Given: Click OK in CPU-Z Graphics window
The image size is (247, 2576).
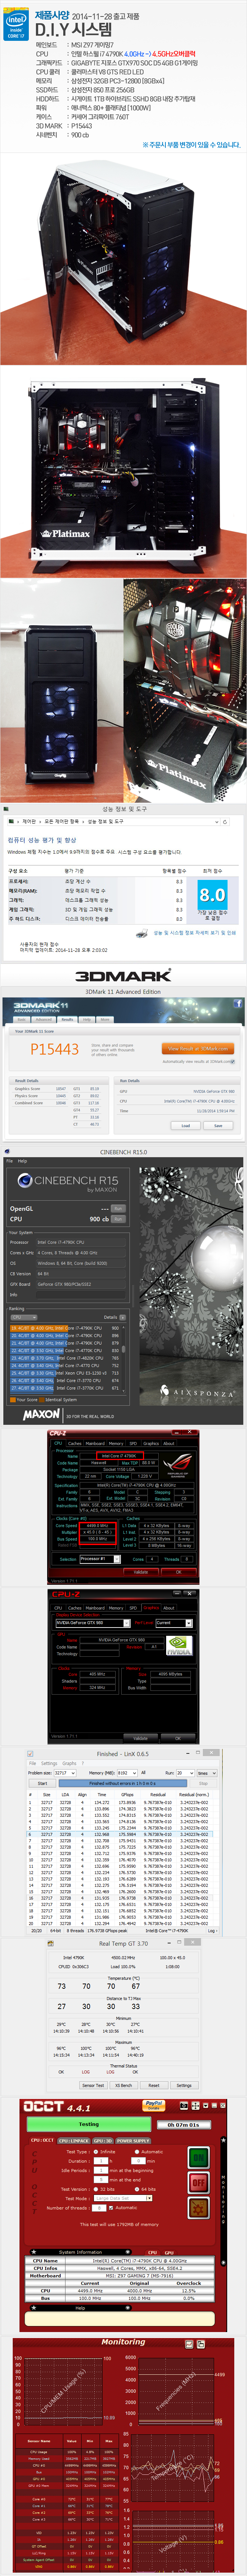Looking at the screenshot, I should 178,1738.
